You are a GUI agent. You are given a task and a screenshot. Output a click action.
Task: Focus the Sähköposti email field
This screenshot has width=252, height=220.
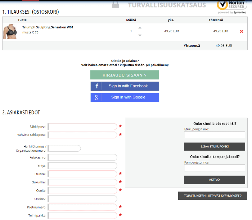point(83,127)
